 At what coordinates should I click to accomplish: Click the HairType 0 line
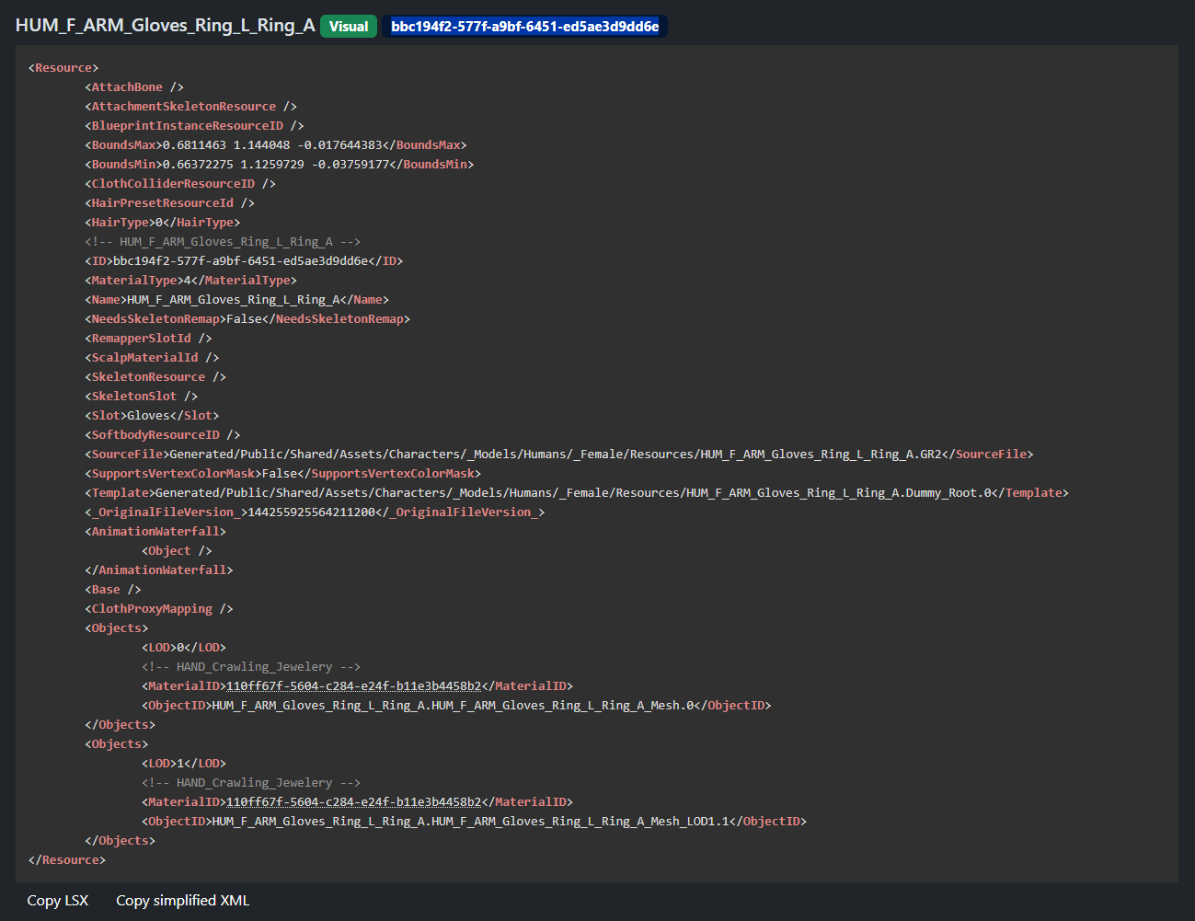tap(163, 222)
